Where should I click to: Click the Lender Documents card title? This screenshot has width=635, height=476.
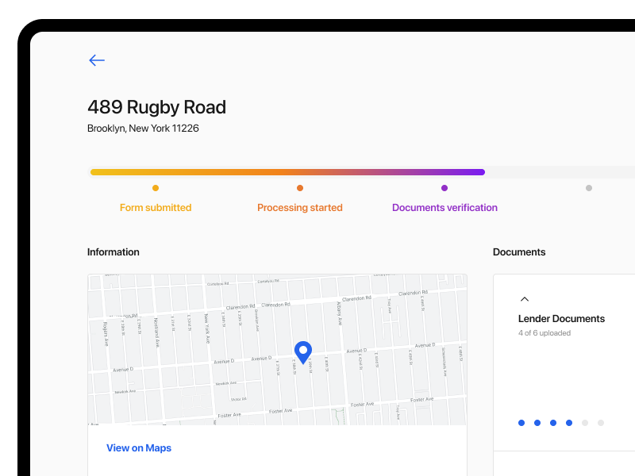click(561, 319)
